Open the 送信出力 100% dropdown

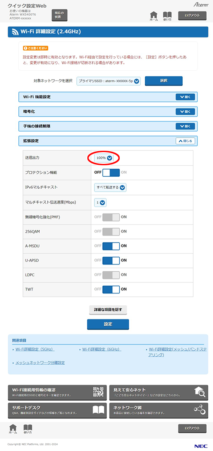tap(104, 158)
